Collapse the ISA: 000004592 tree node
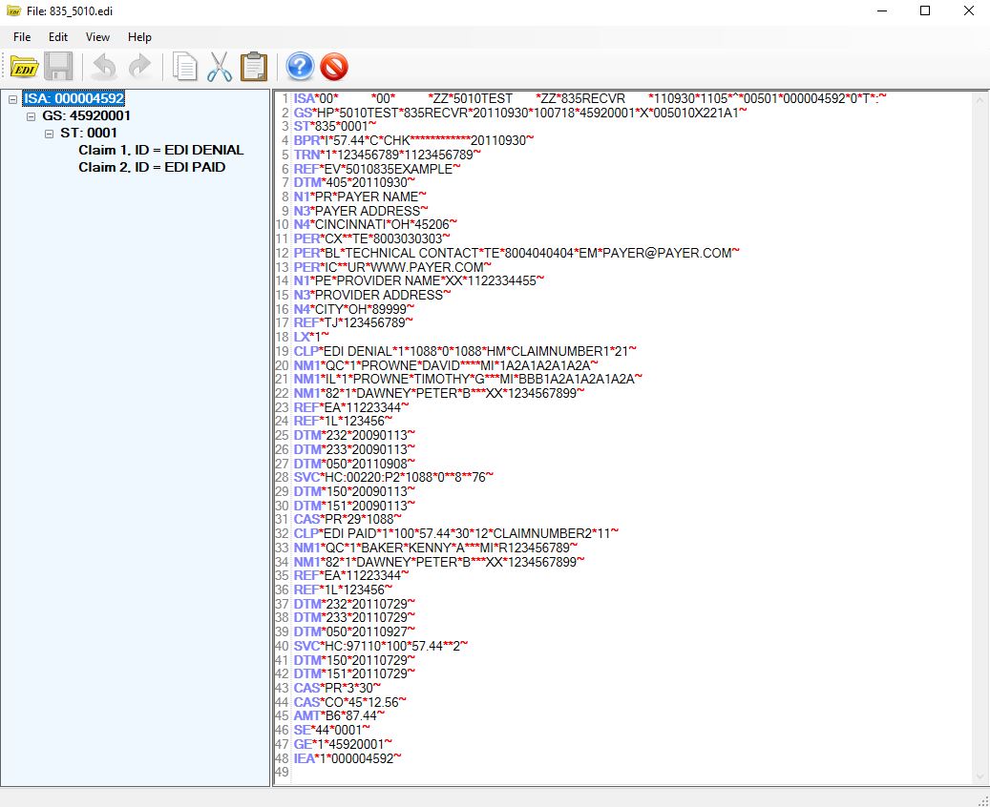The image size is (990, 807). [12, 99]
